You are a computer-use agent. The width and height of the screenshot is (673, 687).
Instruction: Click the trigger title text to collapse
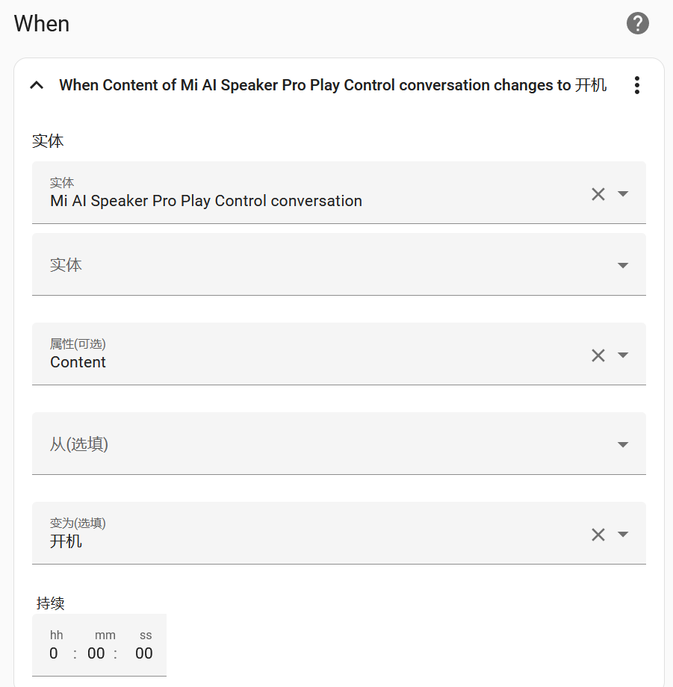(x=333, y=85)
